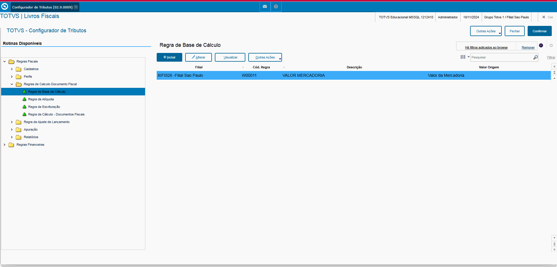Image resolution: width=557 pixels, height=267 pixels.
Task: Click the Alterar button
Action: click(x=199, y=57)
